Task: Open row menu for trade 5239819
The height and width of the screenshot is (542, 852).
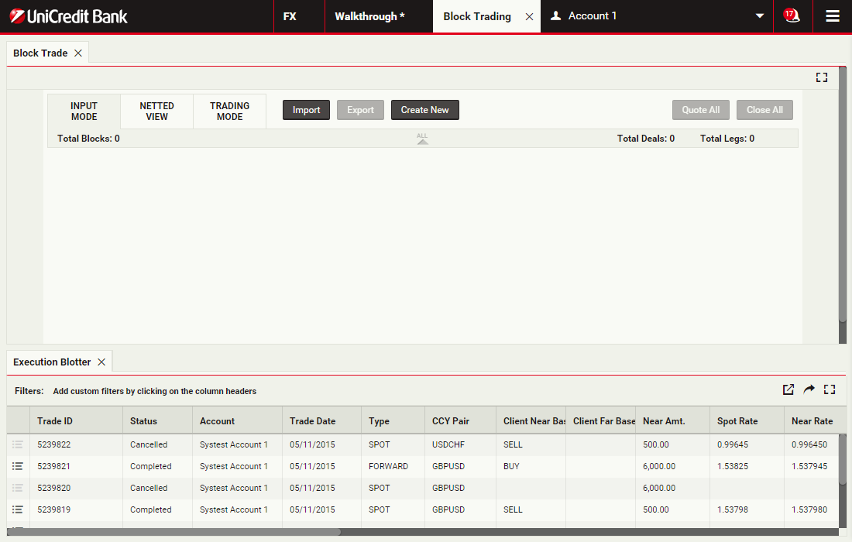Action: [18, 509]
